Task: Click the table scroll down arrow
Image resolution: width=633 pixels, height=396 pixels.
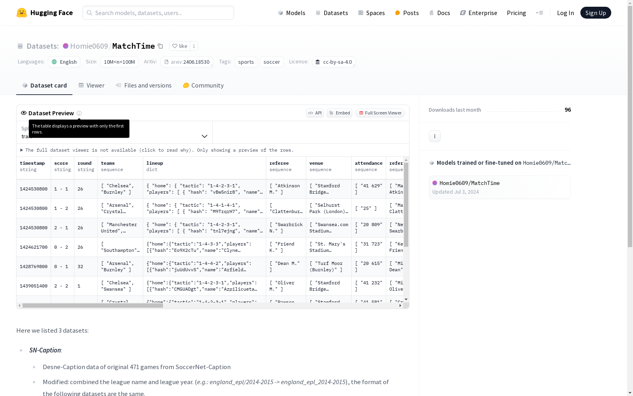Action: point(406,300)
